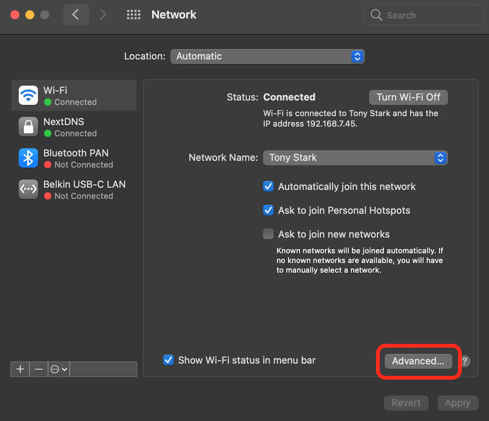Click the Turn Wi-Fi Off button
Screen dimensions: 489x421
pos(408,97)
